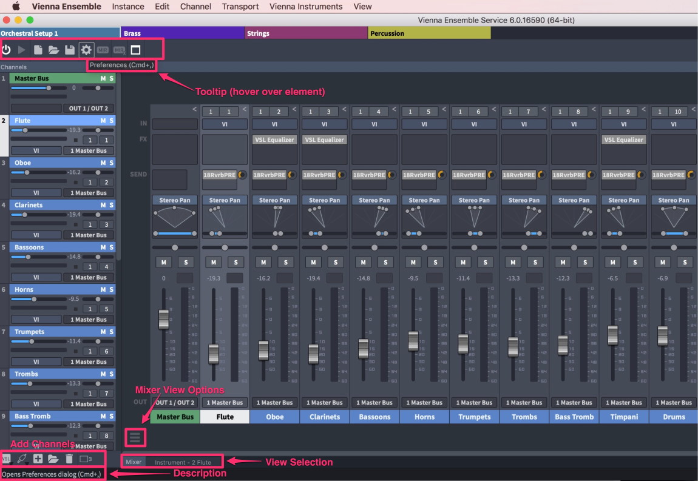Viewport: 698px width, 481px height.
Task: Delete selected channel with trash icon
Action: pos(69,459)
